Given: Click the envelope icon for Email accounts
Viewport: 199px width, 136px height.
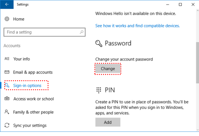Looking at the screenshot, I should coord(7,72).
